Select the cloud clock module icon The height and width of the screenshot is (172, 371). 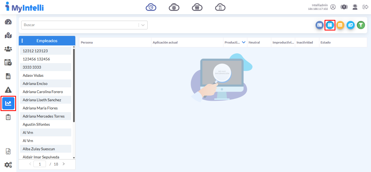click(151, 7)
